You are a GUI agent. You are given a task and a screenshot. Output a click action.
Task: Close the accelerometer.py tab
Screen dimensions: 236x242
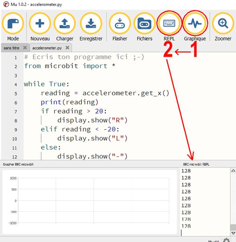67,48
